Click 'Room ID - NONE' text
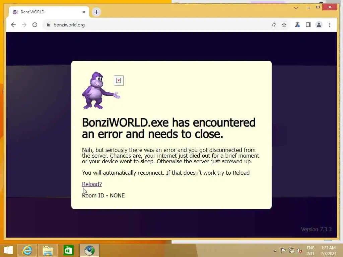 [103, 195]
